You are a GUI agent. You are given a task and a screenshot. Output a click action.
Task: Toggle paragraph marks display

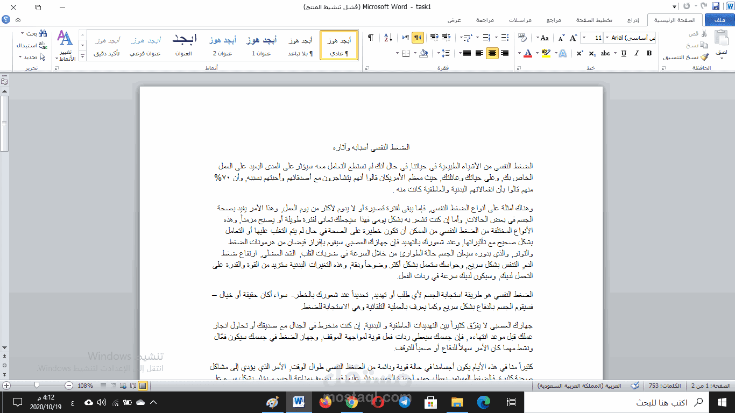370,38
